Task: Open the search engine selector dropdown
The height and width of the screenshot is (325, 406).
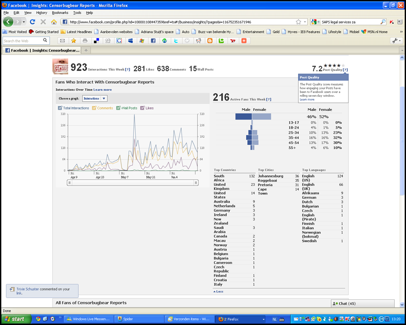Action: tap(315, 22)
